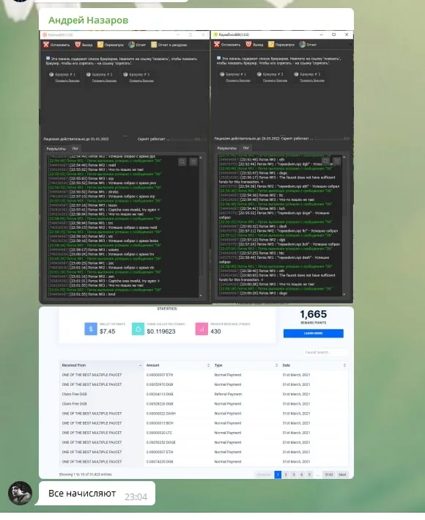Click the Referral Payment type cell
Image resolution: width=425 pixels, height=520 pixels.
(228, 395)
